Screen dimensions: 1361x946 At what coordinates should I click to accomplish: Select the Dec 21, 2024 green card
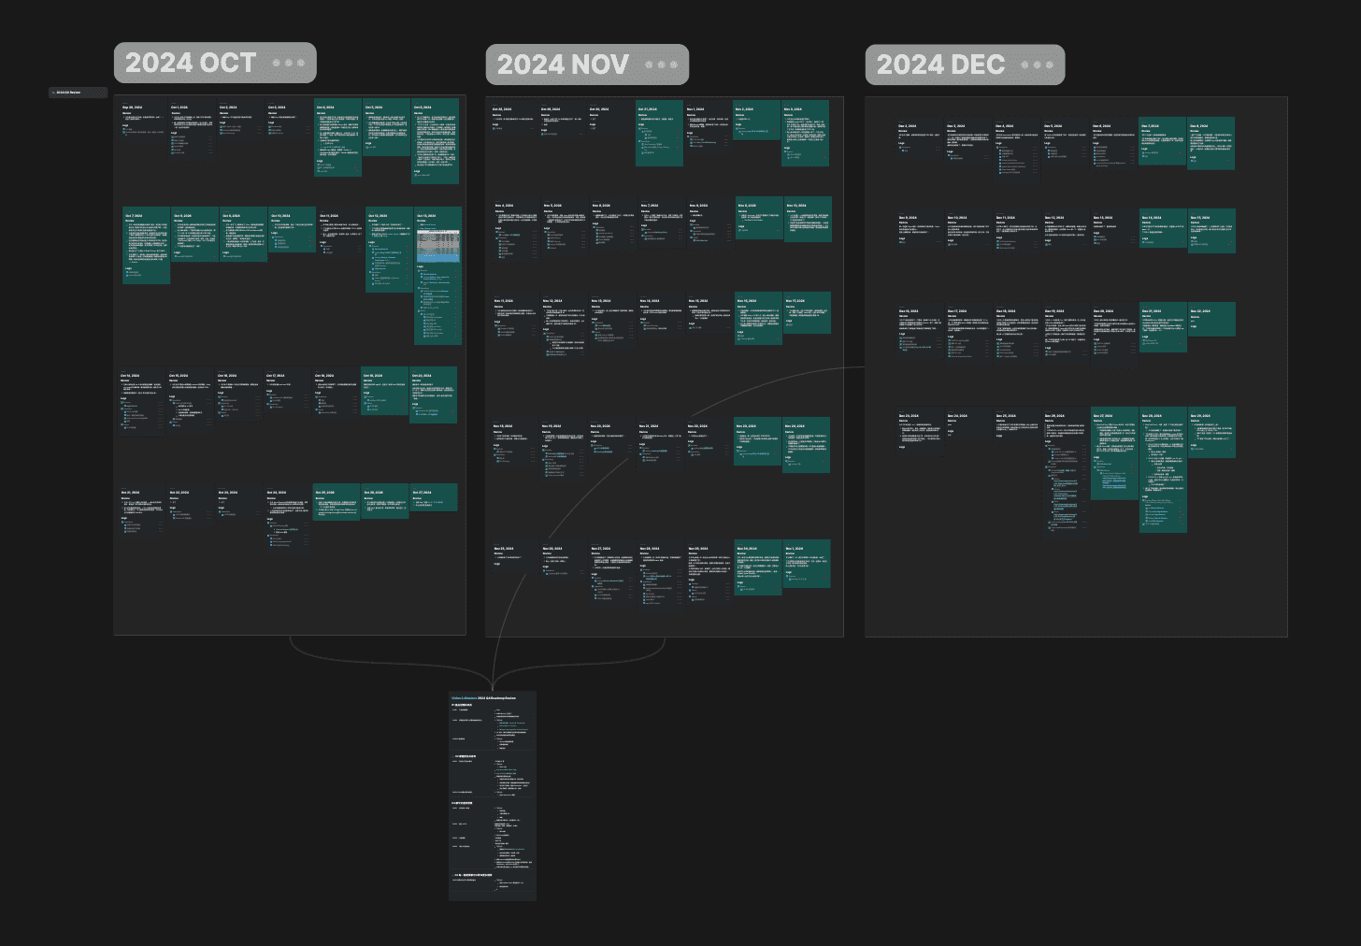point(1164,327)
